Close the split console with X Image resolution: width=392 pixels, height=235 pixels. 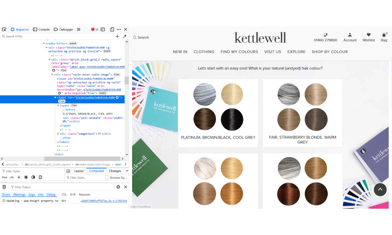click(126, 187)
